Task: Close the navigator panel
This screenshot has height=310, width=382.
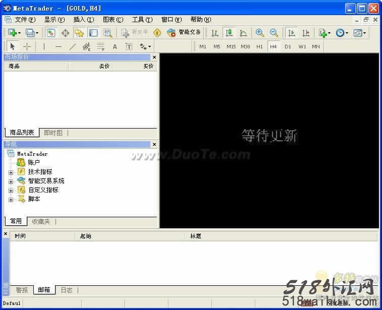Action: [154, 145]
